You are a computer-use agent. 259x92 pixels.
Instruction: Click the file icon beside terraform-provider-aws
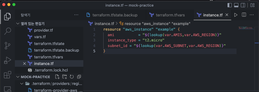point(30,90)
